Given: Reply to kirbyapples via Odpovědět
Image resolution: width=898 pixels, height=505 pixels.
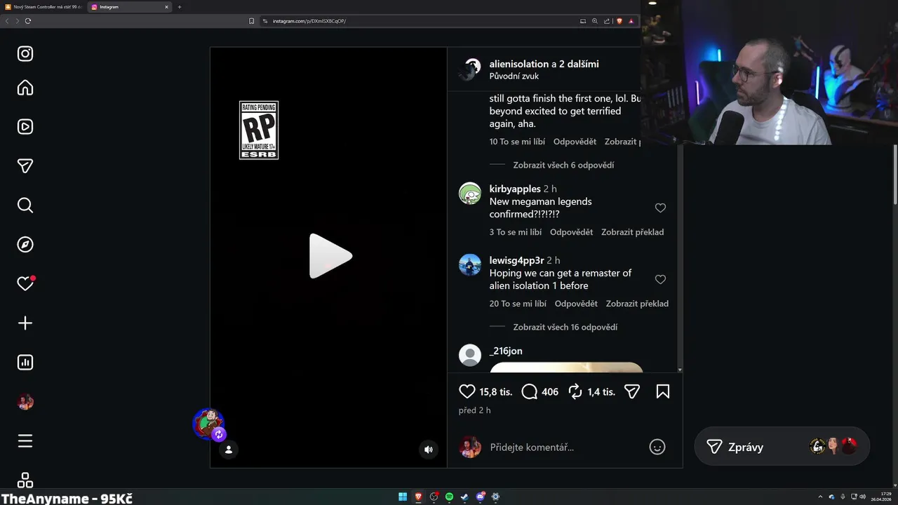Looking at the screenshot, I should [571, 232].
